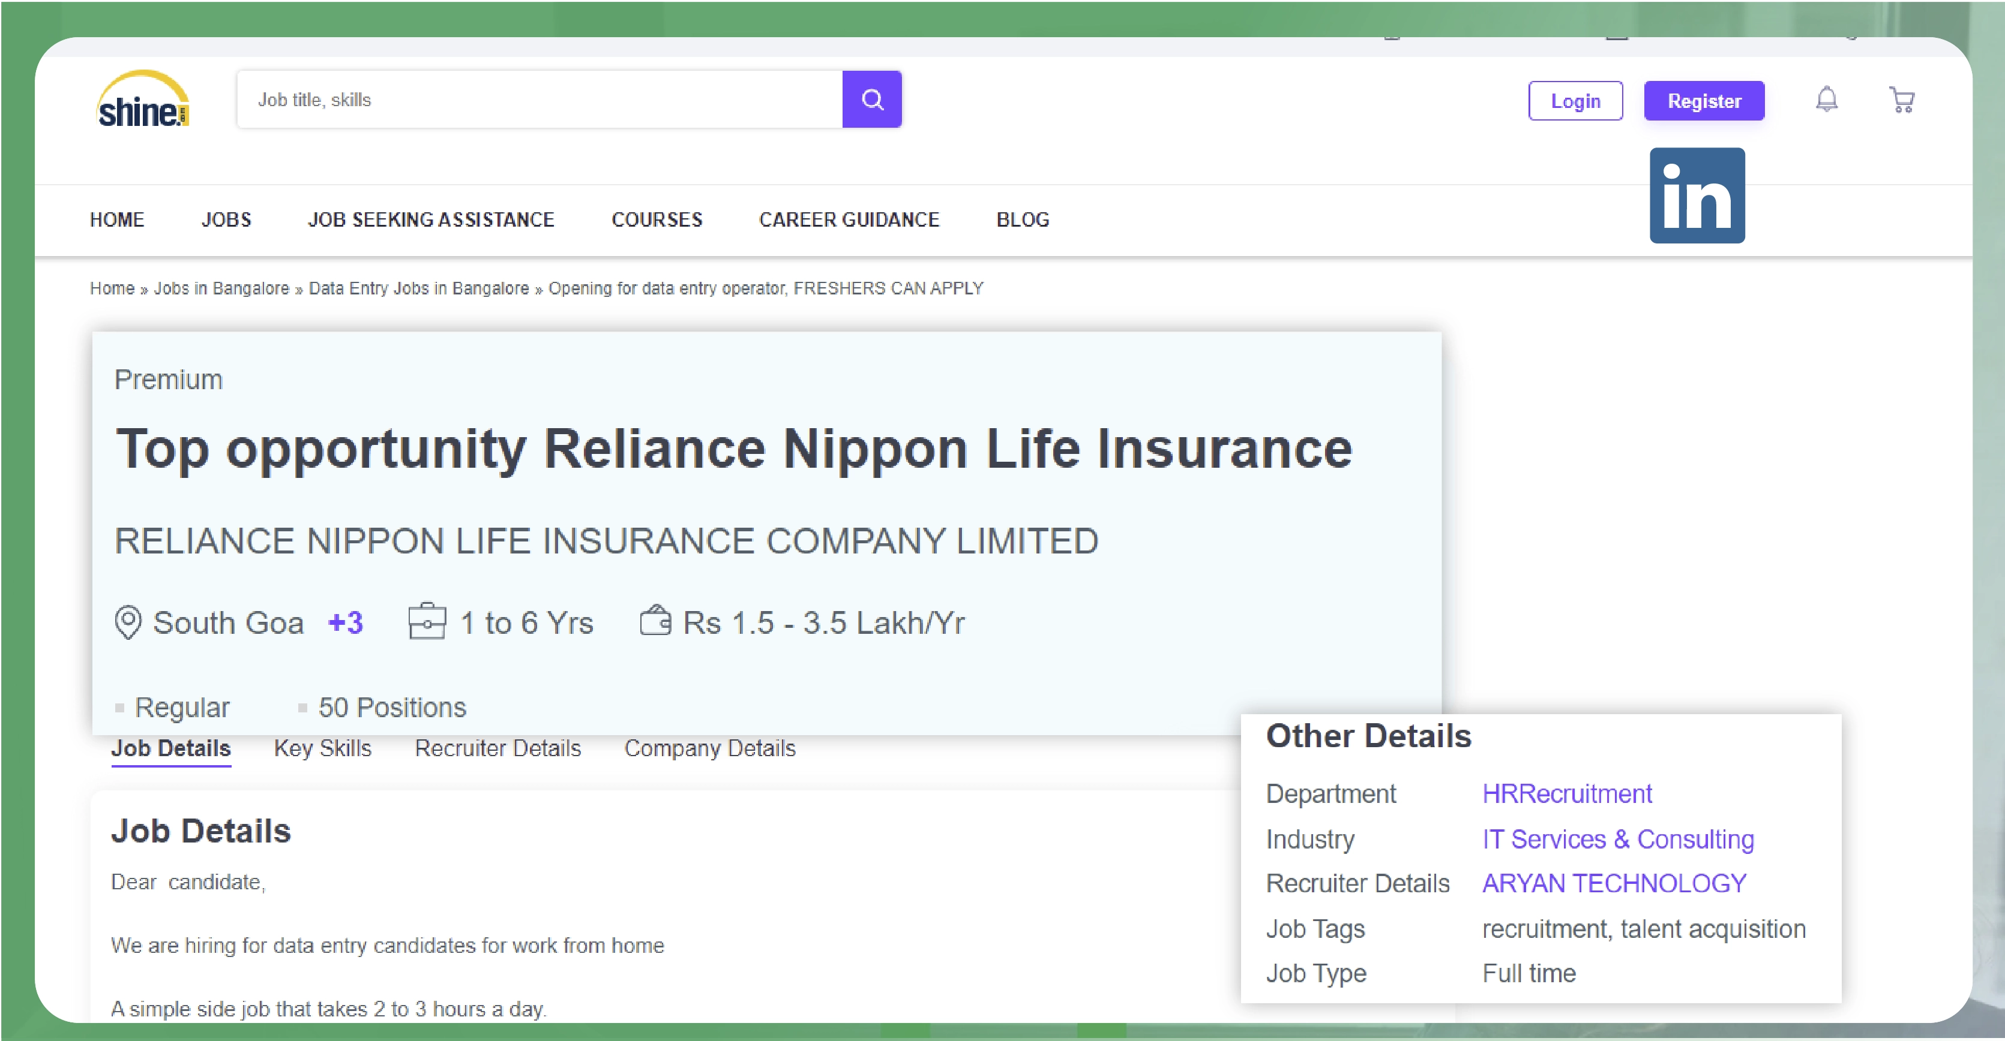Click the briefcase experience icon
The height and width of the screenshot is (1041, 2005).
pos(427,621)
